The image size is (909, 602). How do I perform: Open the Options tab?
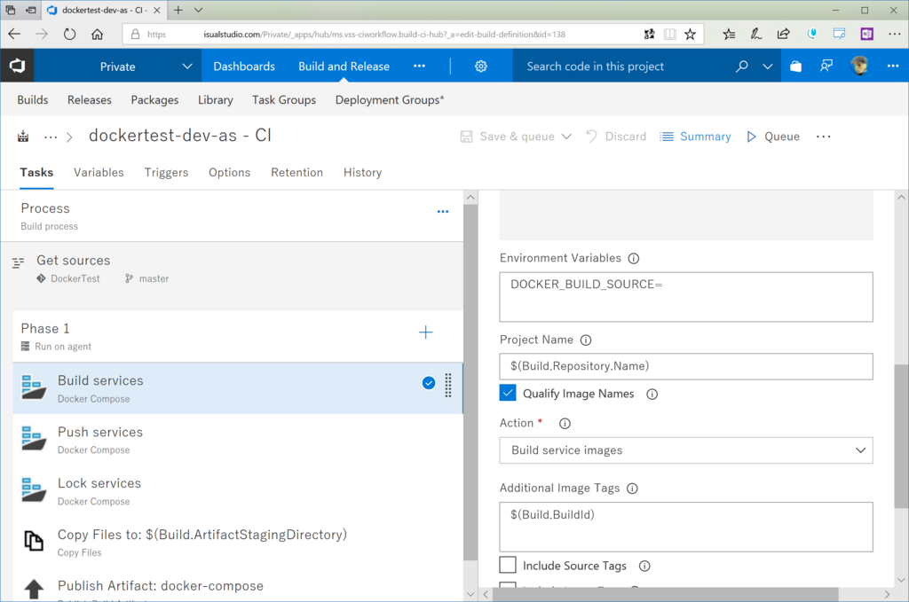coord(230,173)
